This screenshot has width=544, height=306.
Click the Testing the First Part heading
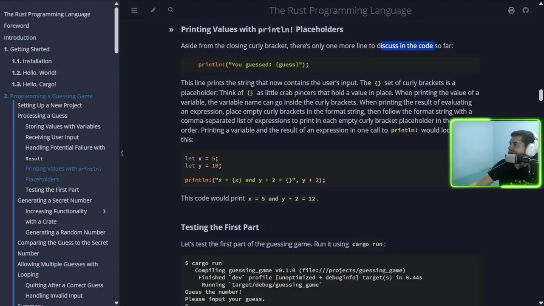(220, 227)
